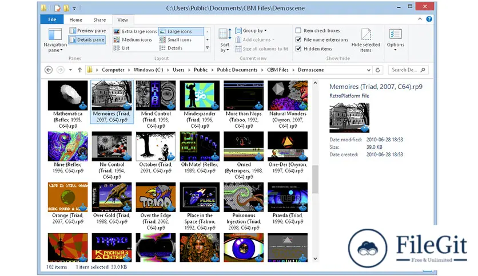This screenshot has height=276, width=478.
Task: Open the Sort by menu
Action: [225, 40]
